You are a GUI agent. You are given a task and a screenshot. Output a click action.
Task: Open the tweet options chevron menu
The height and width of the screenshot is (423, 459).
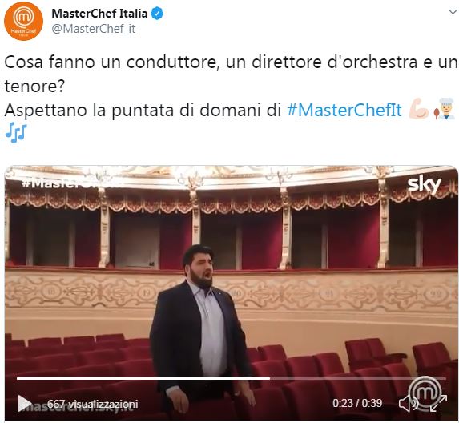click(x=453, y=12)
